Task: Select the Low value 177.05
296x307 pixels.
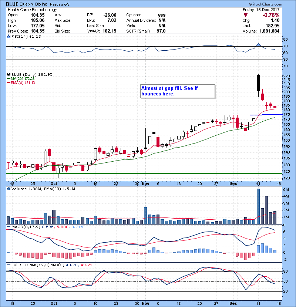Action: (x=38, y=26)
